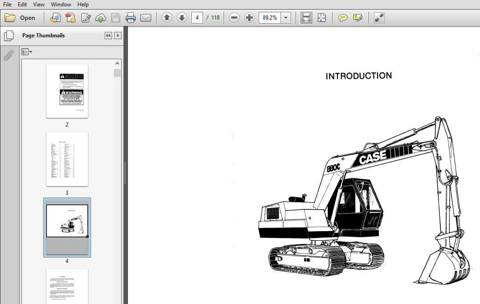
Task: Go to previous page with up arrow
Action: click(167, 18)
